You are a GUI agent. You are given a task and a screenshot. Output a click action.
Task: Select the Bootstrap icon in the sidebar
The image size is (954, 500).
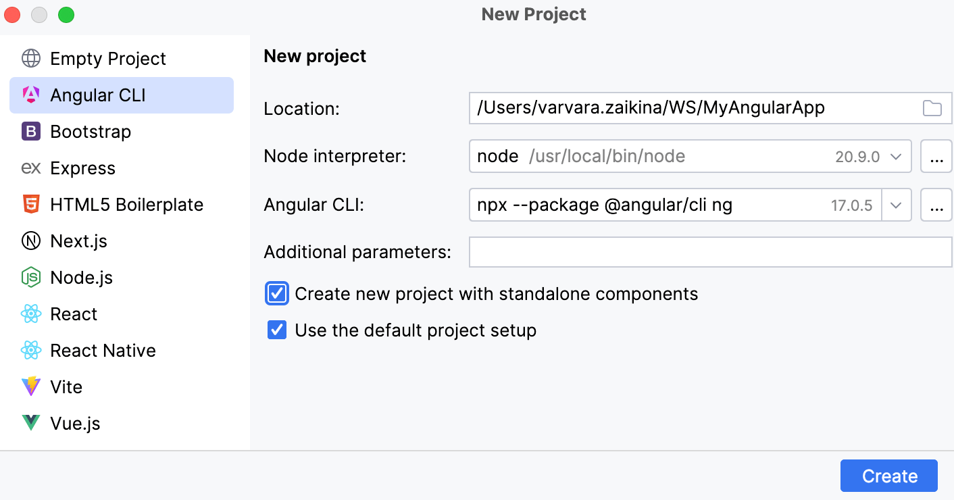(x=30, y=131)
